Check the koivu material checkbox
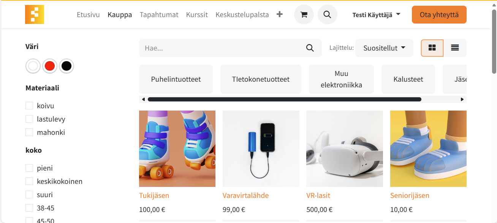 [29, 106]
